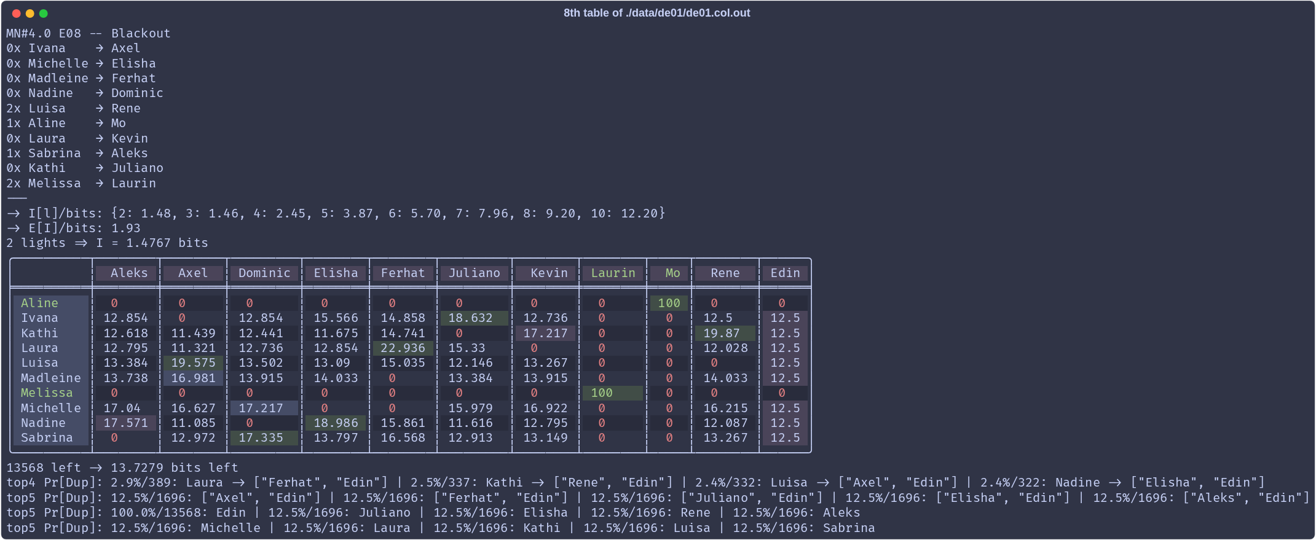Screen dimensions: 1316x540
Task: Click the '100' cell in Melissa's Laurin column
Action: pyautogui.click(x=613, y=393)
